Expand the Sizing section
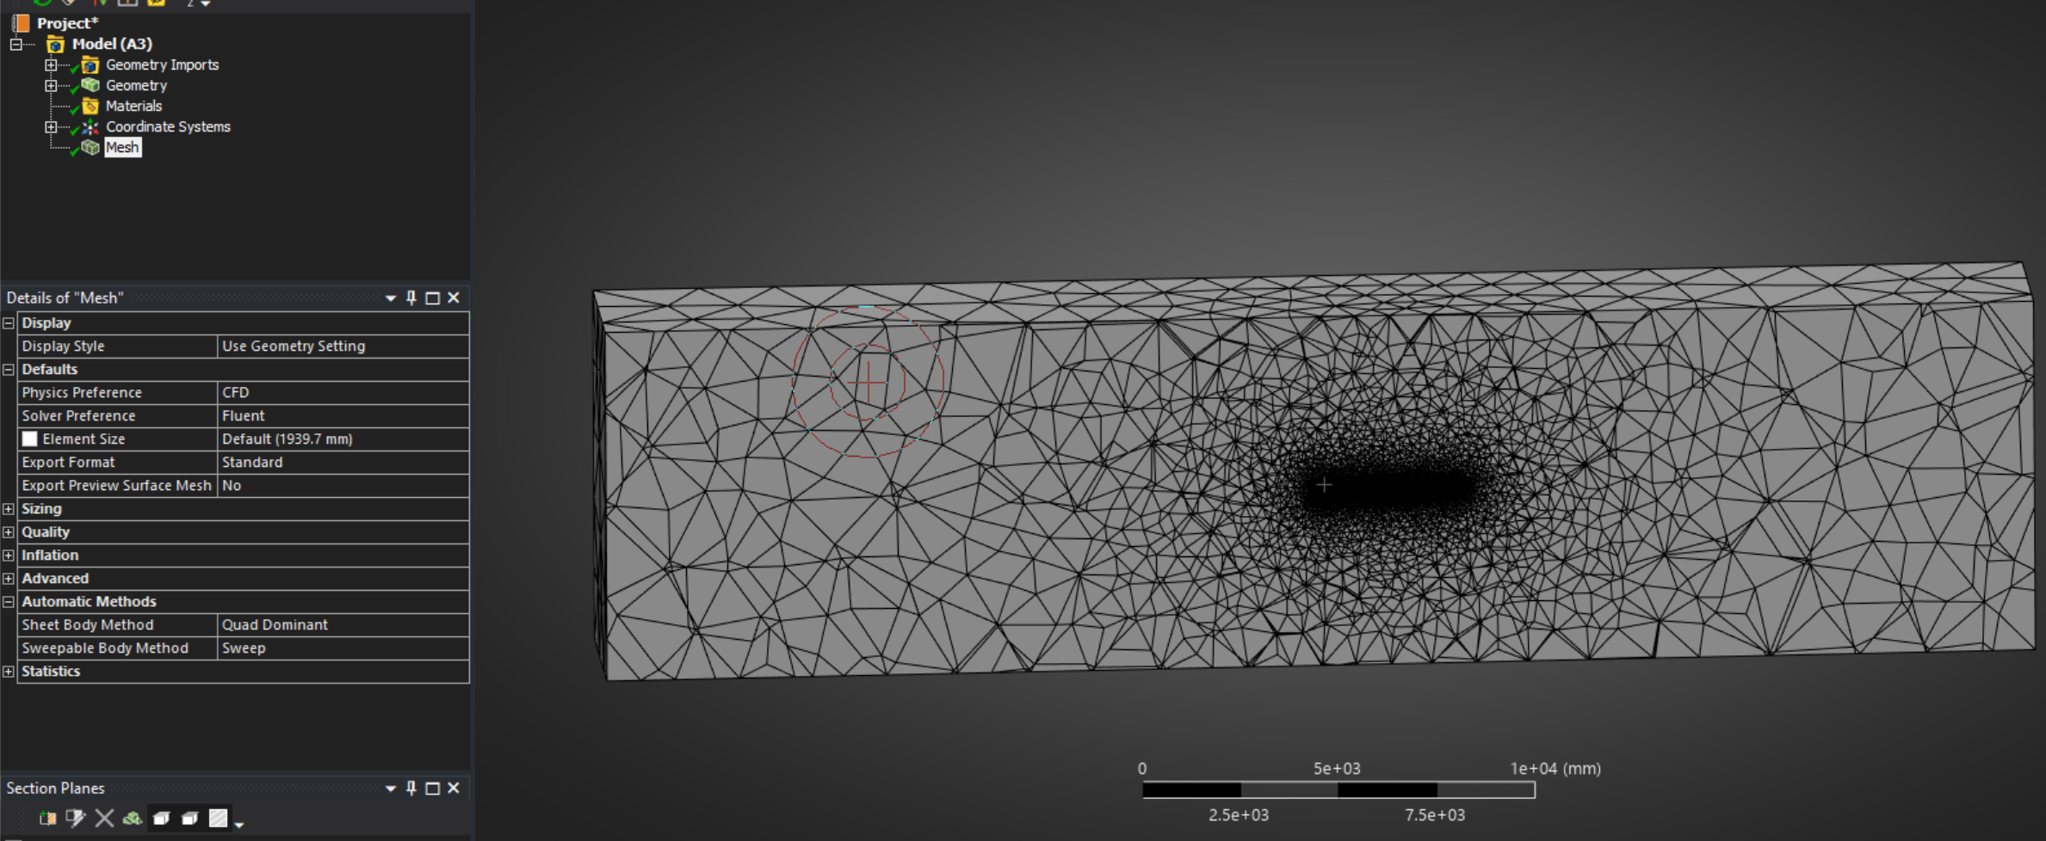The width and height of the screenshot is (2046, 841). coord(9,509)
